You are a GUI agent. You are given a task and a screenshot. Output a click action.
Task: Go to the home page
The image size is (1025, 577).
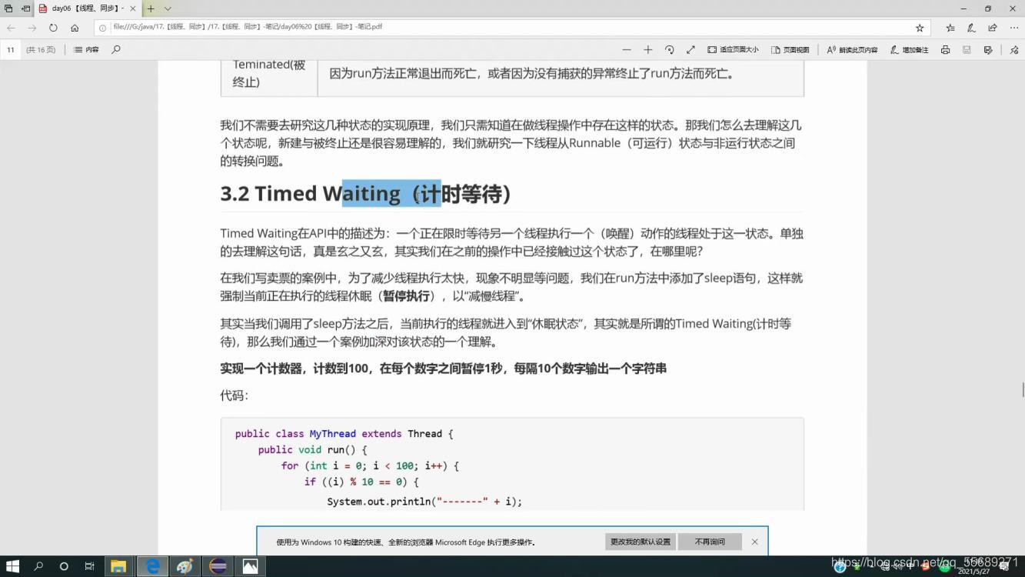[75, 28]
